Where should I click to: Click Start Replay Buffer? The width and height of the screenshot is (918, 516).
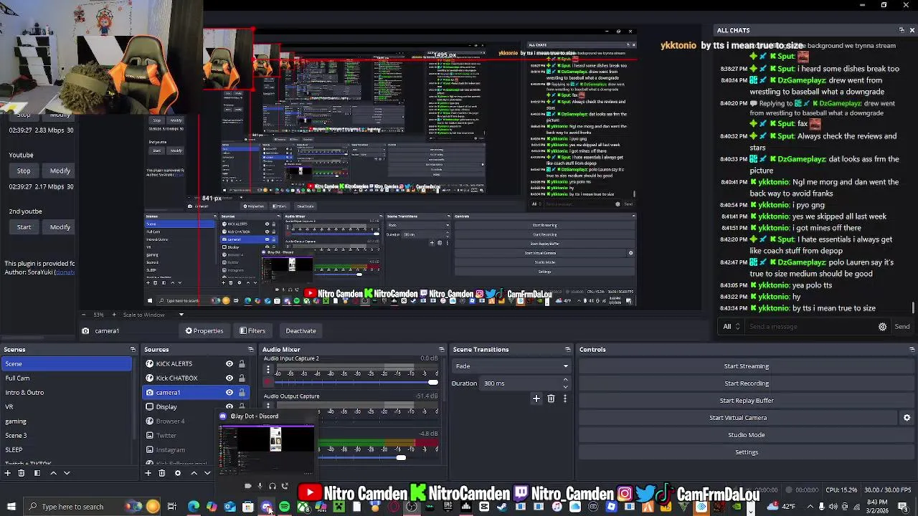click(x=746, y=401)
